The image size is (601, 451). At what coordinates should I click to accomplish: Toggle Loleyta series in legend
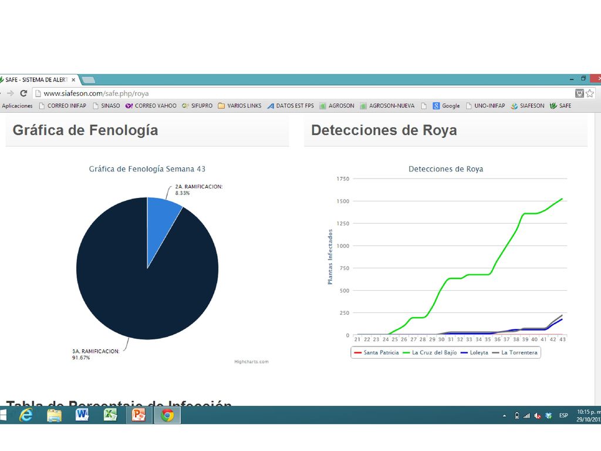coord(474,352)
